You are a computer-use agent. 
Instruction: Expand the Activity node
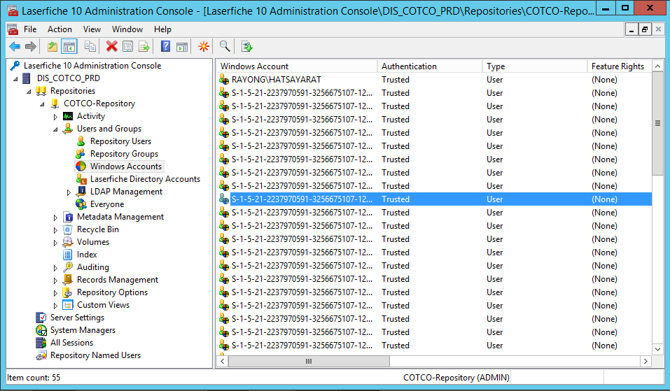point(55,117)
